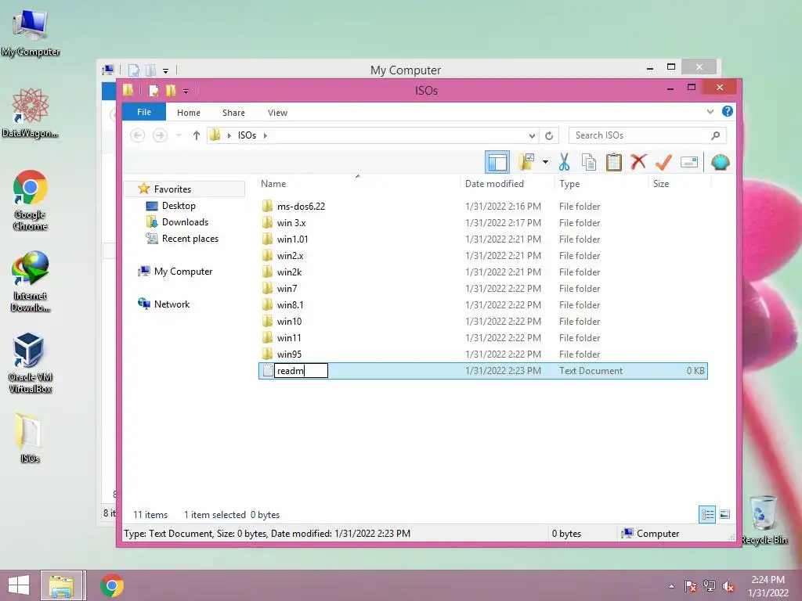Viewport: 802px width, 601px height.
Task: Open the Share ribbon tab
Action: (x=233, y=113)
